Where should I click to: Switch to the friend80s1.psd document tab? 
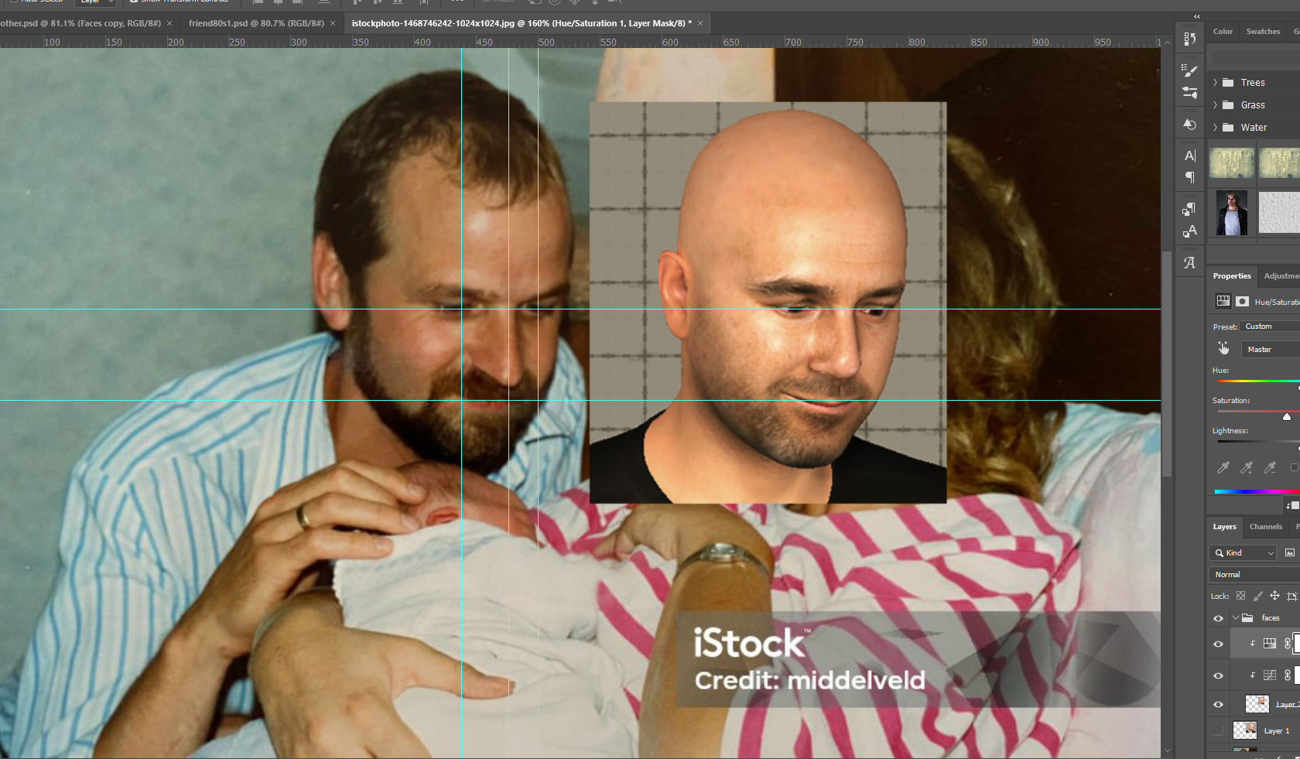pos(255,23)
